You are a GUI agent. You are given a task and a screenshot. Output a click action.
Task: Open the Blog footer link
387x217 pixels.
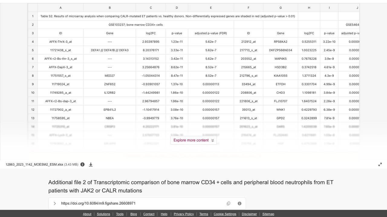[x=134, y=214]
